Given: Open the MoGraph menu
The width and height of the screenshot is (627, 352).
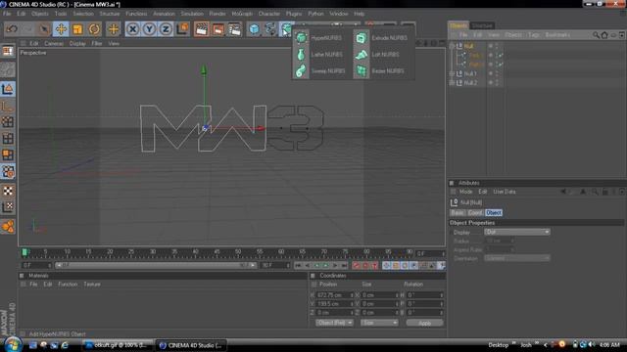Looking at the screenshot, I should click(242, 14).
